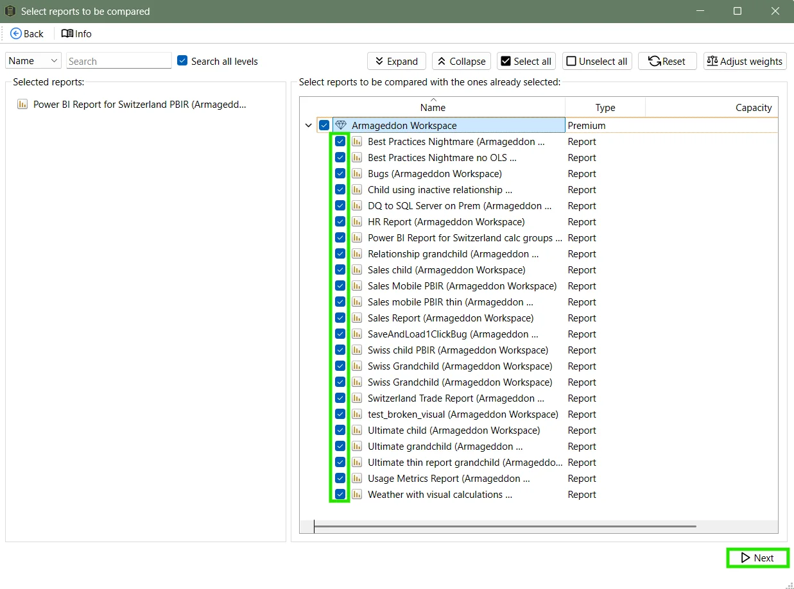Click the report icon beside HR Report
This screenshot has height=589, width=794.
pos(357,222)
